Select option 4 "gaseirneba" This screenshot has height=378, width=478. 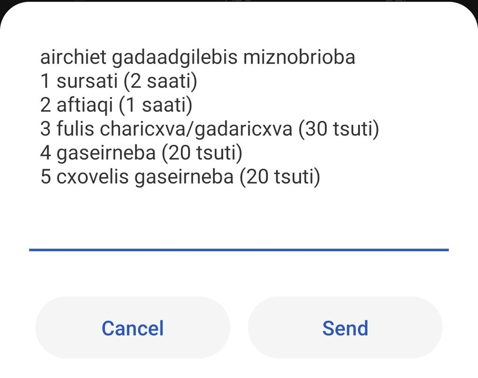click(x=106, y=153)
